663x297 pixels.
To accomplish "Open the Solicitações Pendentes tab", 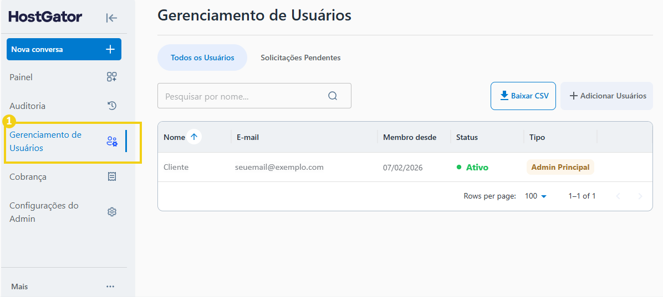I will (300, 58).
